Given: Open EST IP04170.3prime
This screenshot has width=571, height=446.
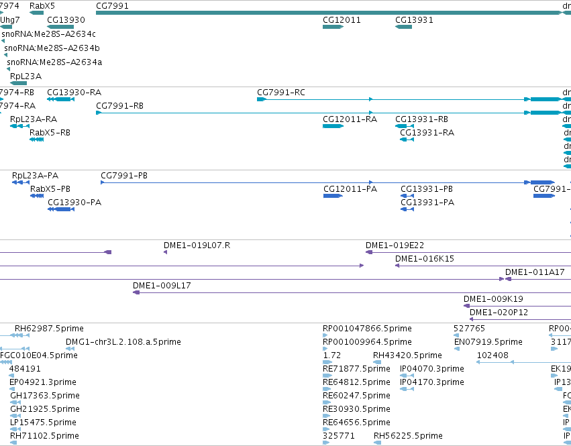Looking at the screenshot, I should coord(407,389).
